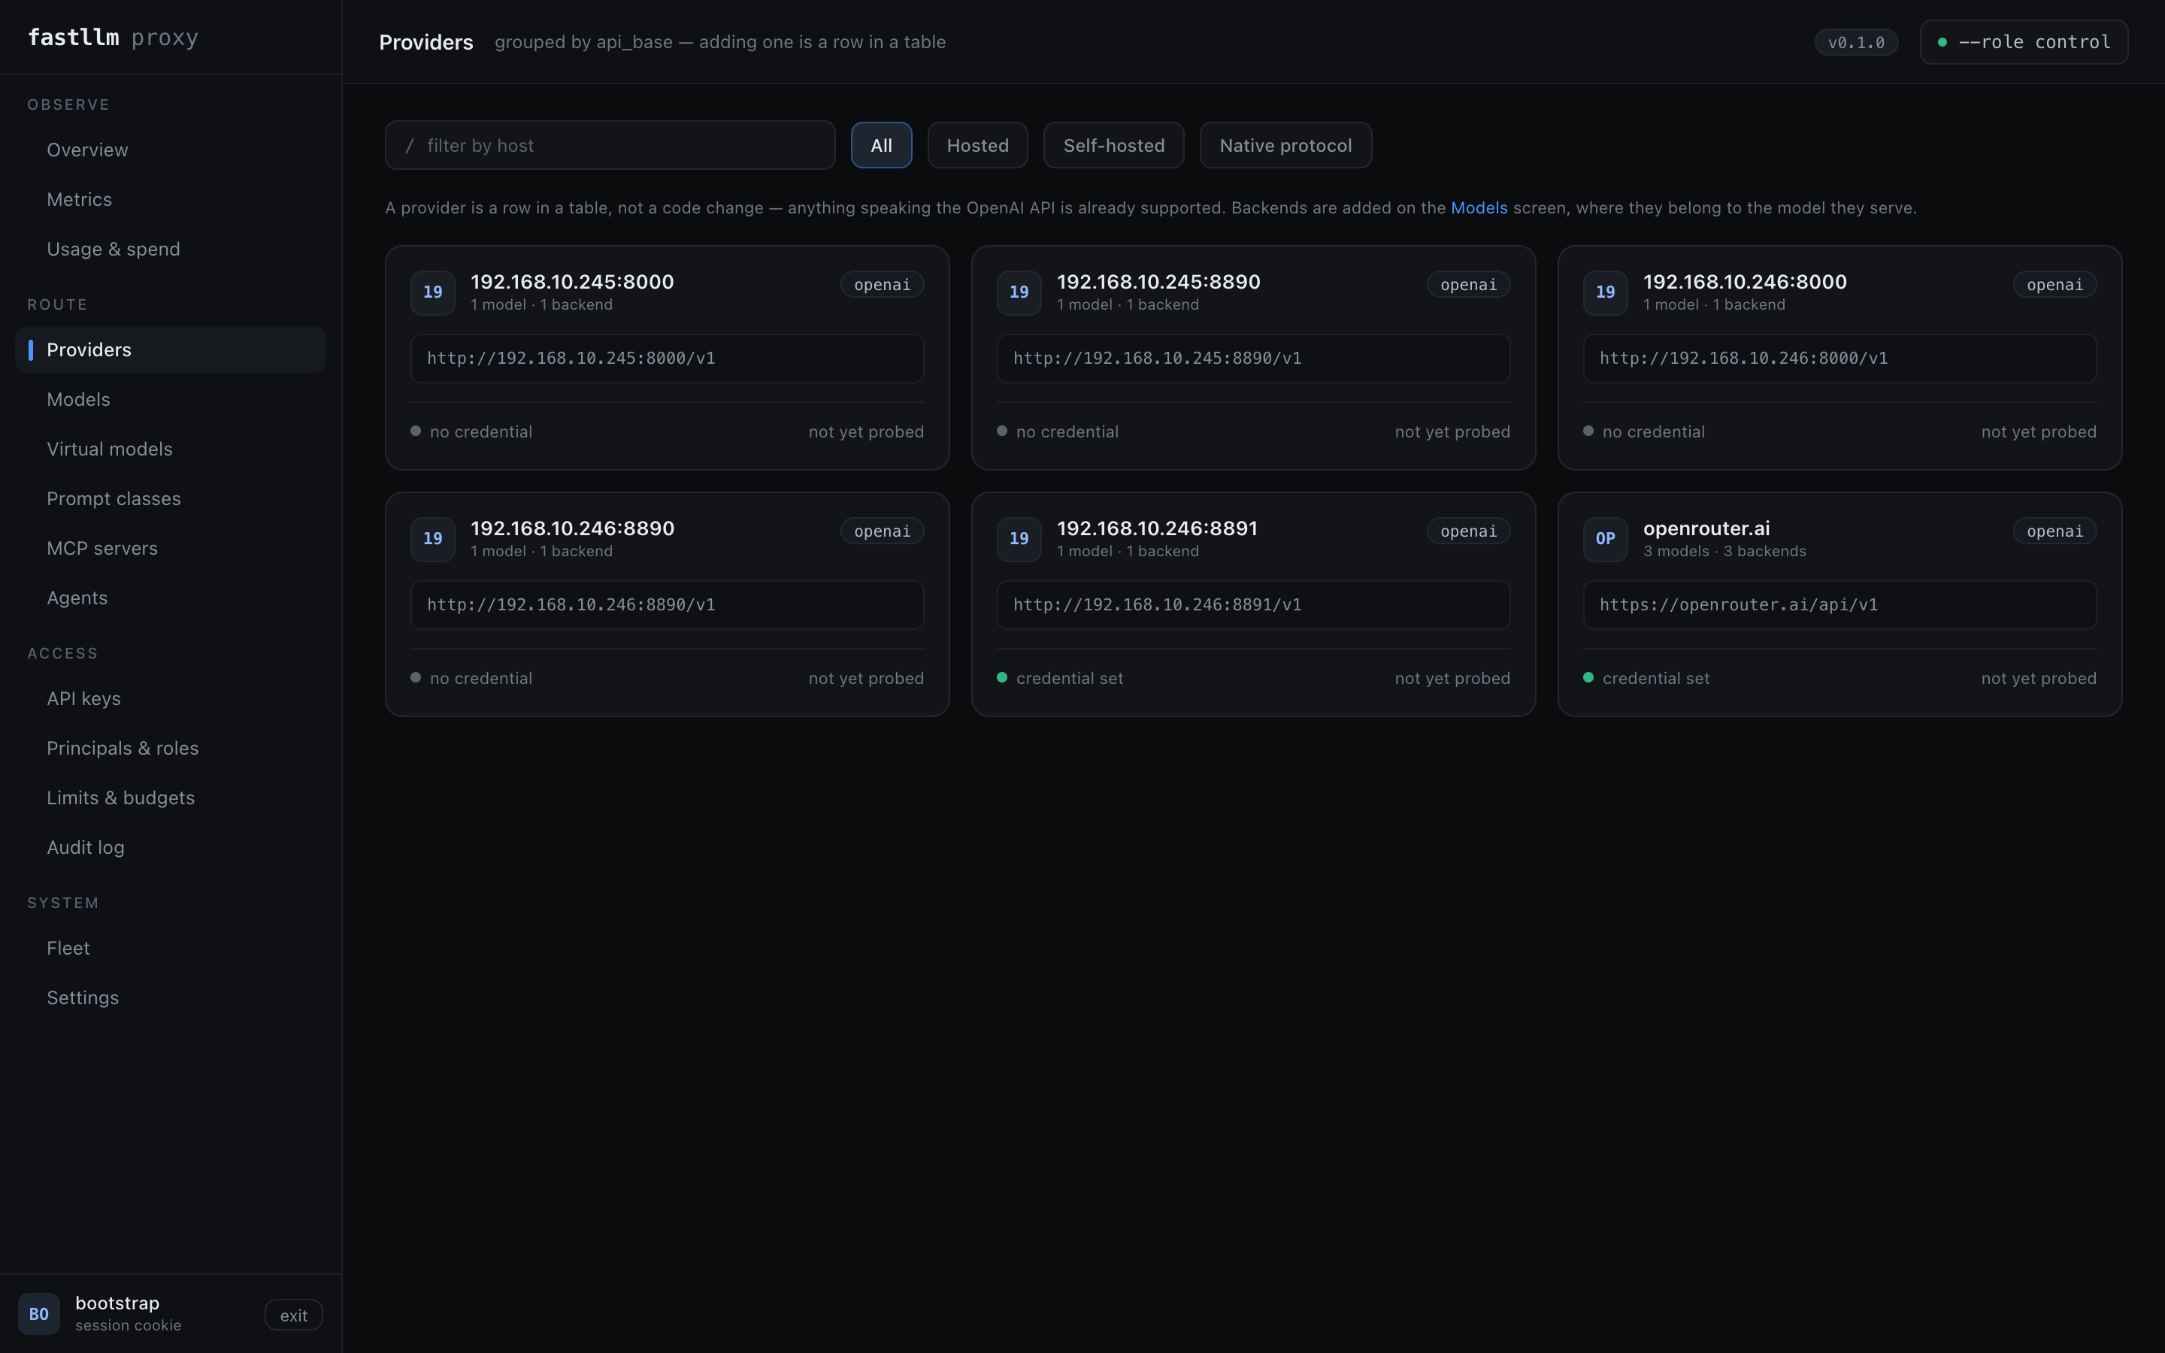Viewport: 2165px width, 1353px height.
Task: Go to MCP servers
Action: pos(170,549)
